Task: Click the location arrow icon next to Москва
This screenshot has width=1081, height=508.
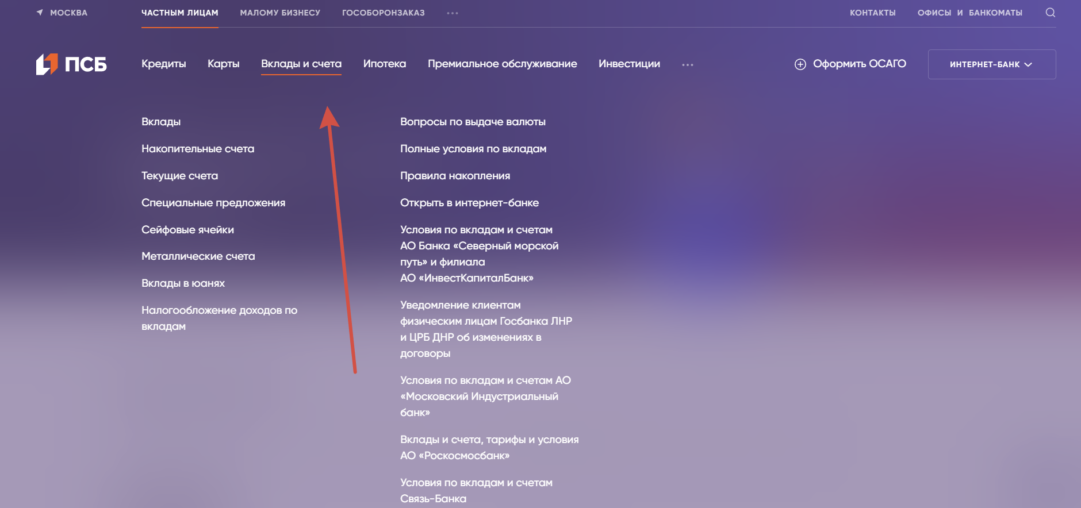Action: (40, 12)
